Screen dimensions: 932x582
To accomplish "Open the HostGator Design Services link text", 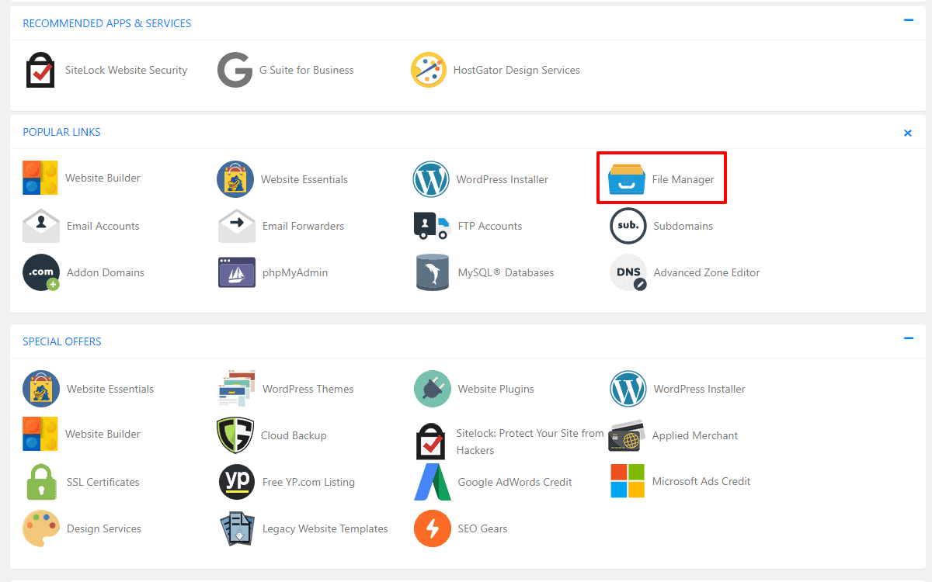I will click(516, 70).
